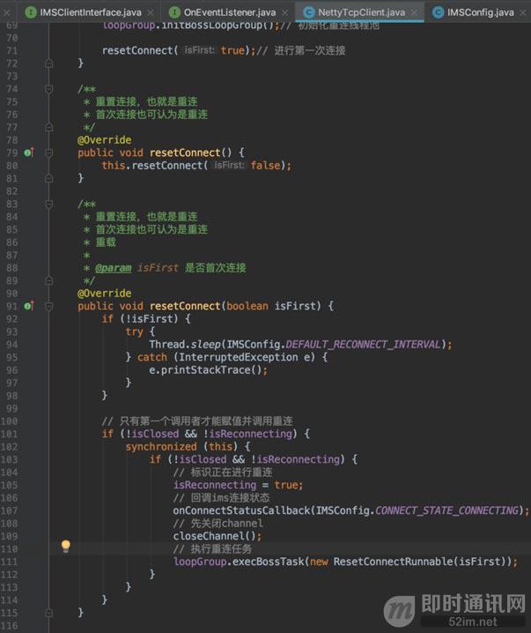The width and height of the screenshot is (531, 633).
Task: Collapse the Javadoc end marker at line 89
Action: coord(48,280)
